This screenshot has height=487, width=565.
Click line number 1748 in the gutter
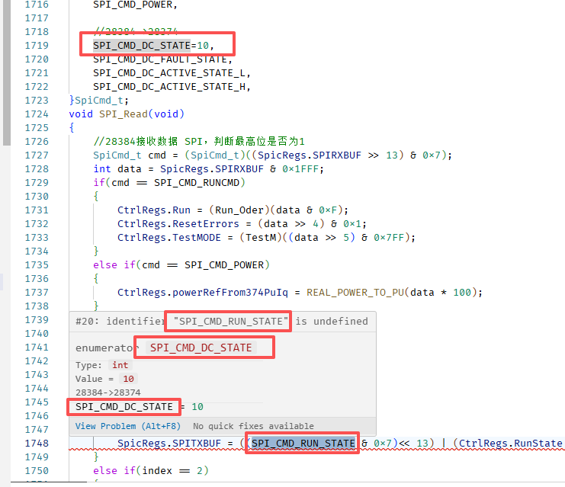37,444
